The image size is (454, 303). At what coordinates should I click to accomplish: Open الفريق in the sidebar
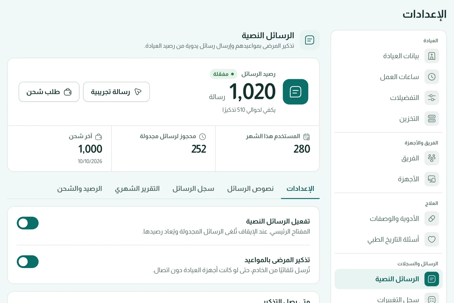(388, 158)
